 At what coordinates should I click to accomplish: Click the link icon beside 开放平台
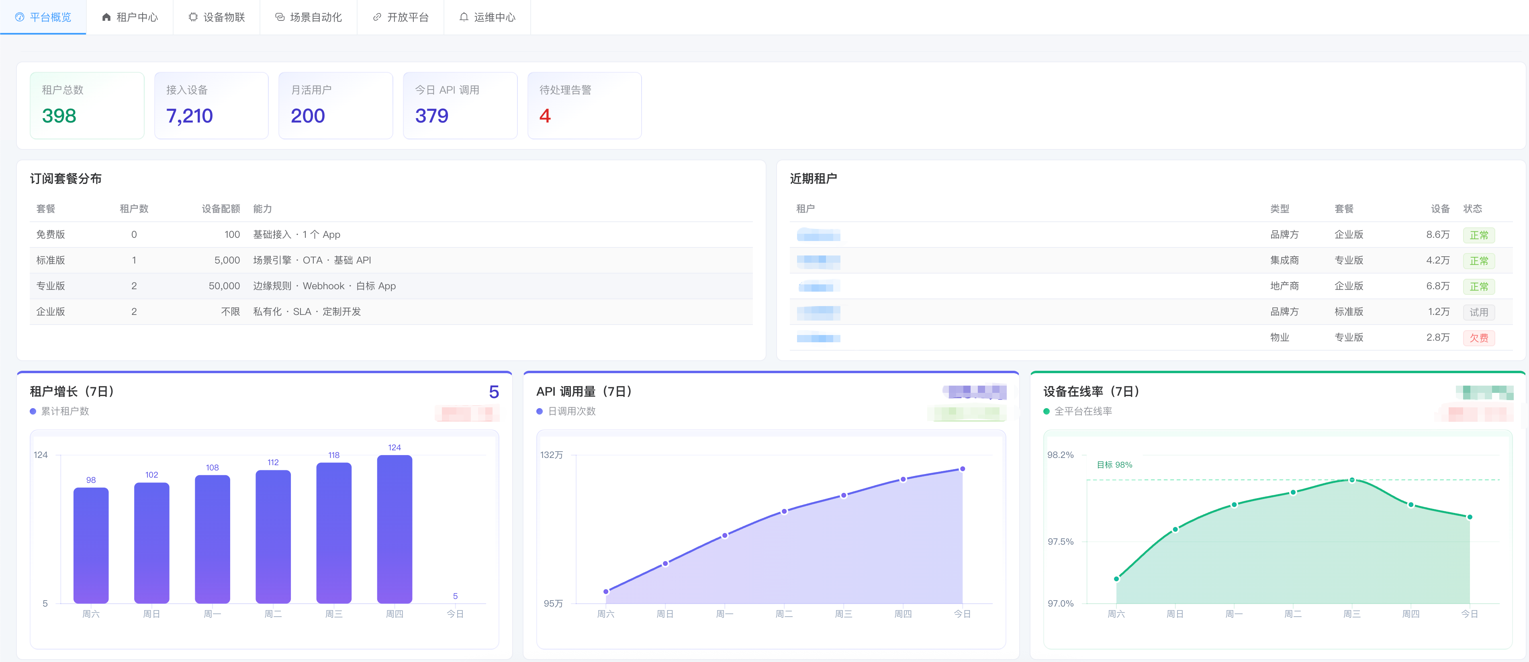pos(377,17)
